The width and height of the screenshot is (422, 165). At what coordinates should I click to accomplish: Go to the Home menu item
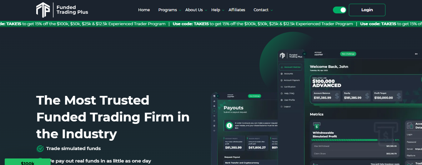tap(144, 10)
